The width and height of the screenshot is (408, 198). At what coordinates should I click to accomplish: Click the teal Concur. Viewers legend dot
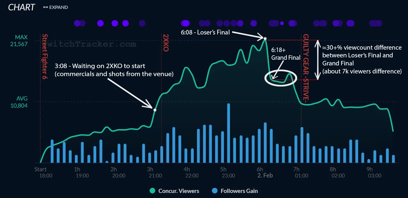[152, 191]
